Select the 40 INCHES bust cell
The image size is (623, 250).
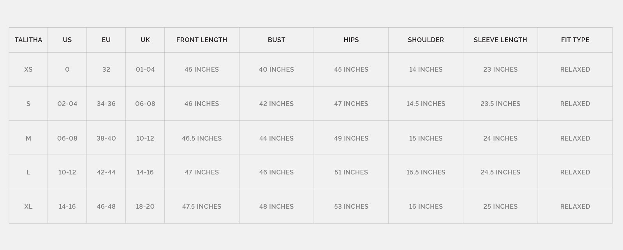pyautogui.click(x=276, y=69)
